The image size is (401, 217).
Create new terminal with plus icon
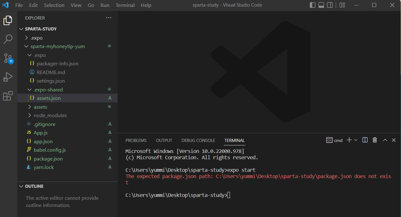coord(349,140)
